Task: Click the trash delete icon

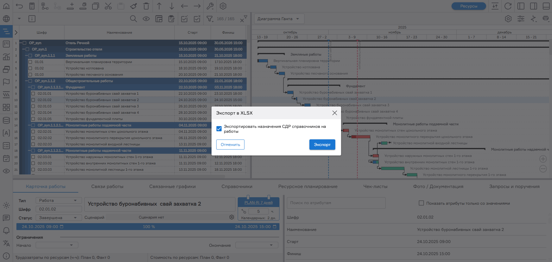Action: (x=146, y=6)
